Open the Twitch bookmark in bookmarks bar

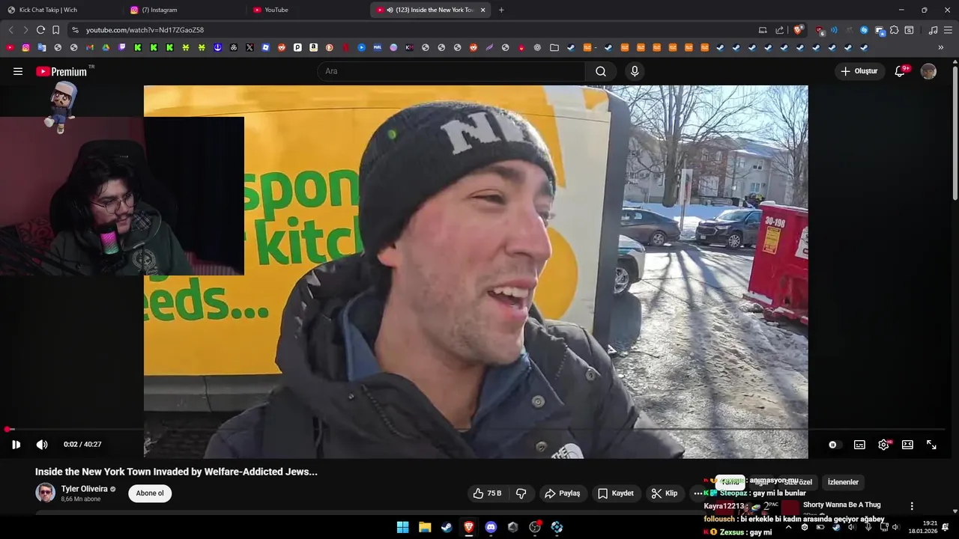(122, 47)
